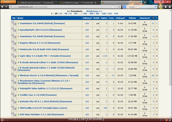The width and height of the screenshot is (172, 122).
Task: Open the bookmarks menu icon
Action: pyautogui.click(x=161, y=7)
